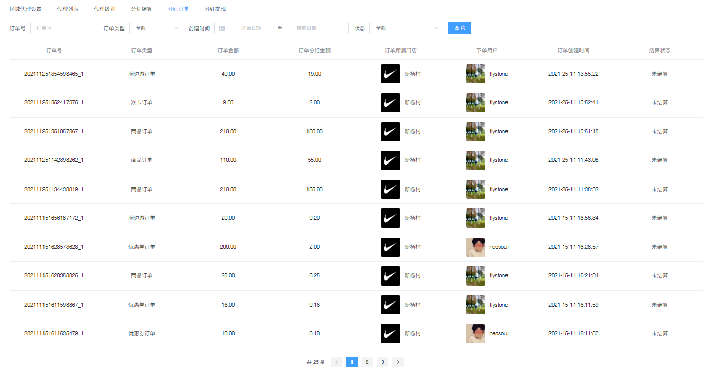Click Nike store logo in order 202111151611598867_1 row
This screenshot has width=704, height=372.
coord(390,305)
